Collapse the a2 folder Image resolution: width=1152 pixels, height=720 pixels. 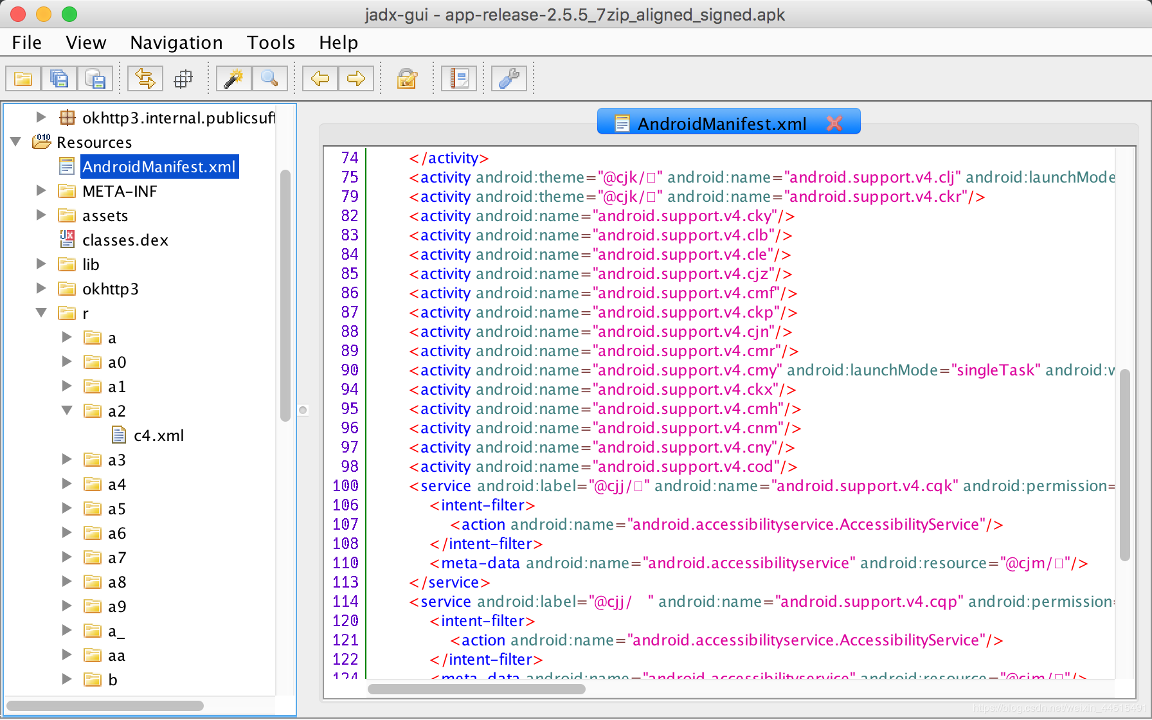click(67, 410)
